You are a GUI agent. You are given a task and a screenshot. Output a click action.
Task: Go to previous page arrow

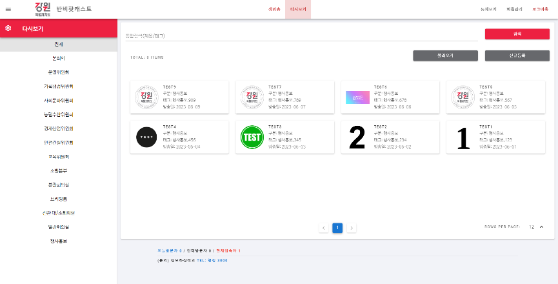323,228
